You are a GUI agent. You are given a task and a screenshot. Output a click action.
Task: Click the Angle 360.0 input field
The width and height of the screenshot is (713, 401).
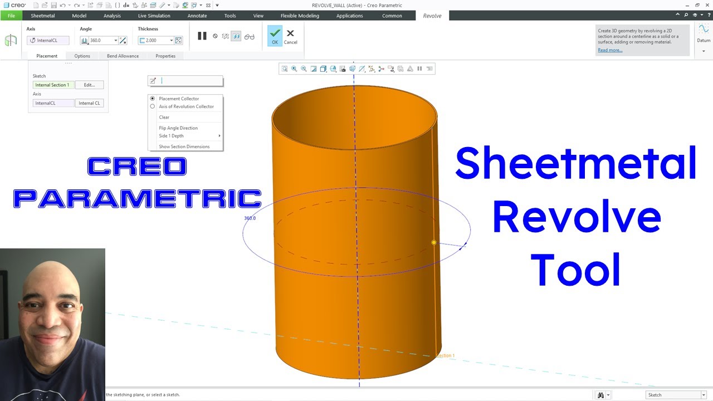tap(101, 40)
